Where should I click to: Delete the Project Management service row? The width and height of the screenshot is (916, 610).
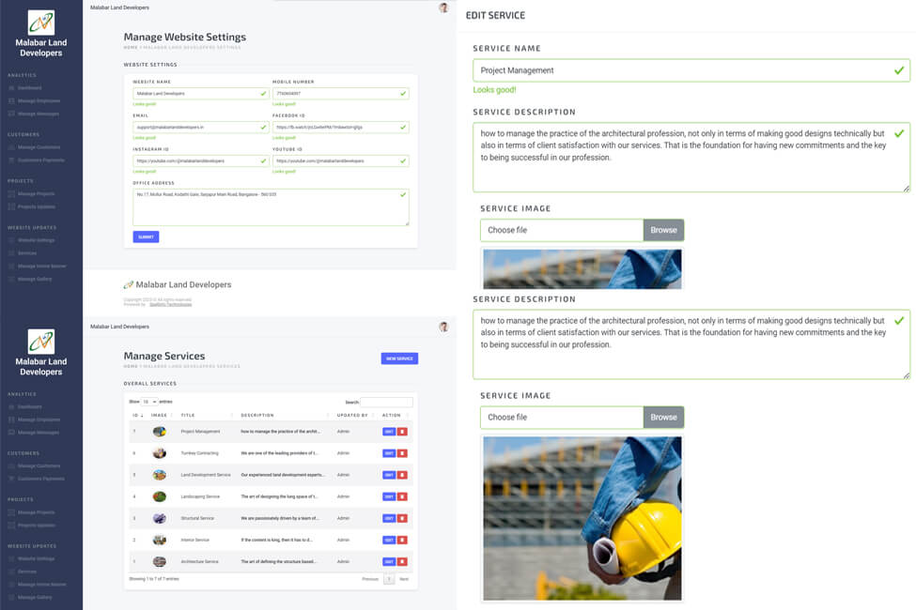point(402,432)
